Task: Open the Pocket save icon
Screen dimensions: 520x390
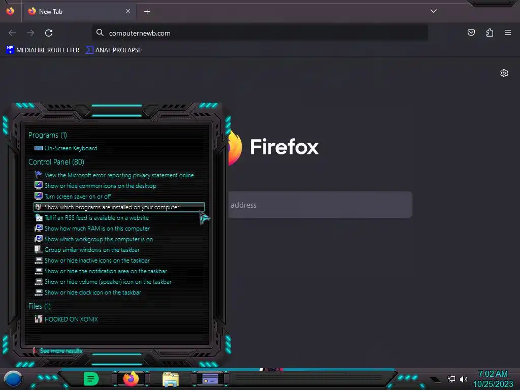Action: [471, 32]
